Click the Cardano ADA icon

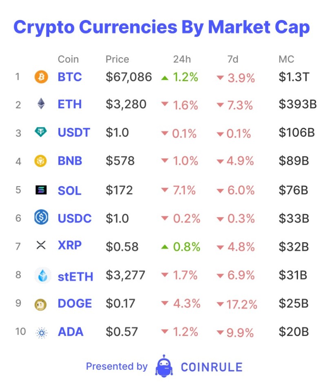(41, 332)
